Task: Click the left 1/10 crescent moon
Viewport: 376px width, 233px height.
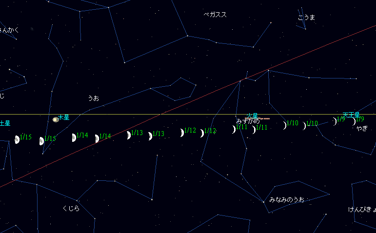Action: 285,125
